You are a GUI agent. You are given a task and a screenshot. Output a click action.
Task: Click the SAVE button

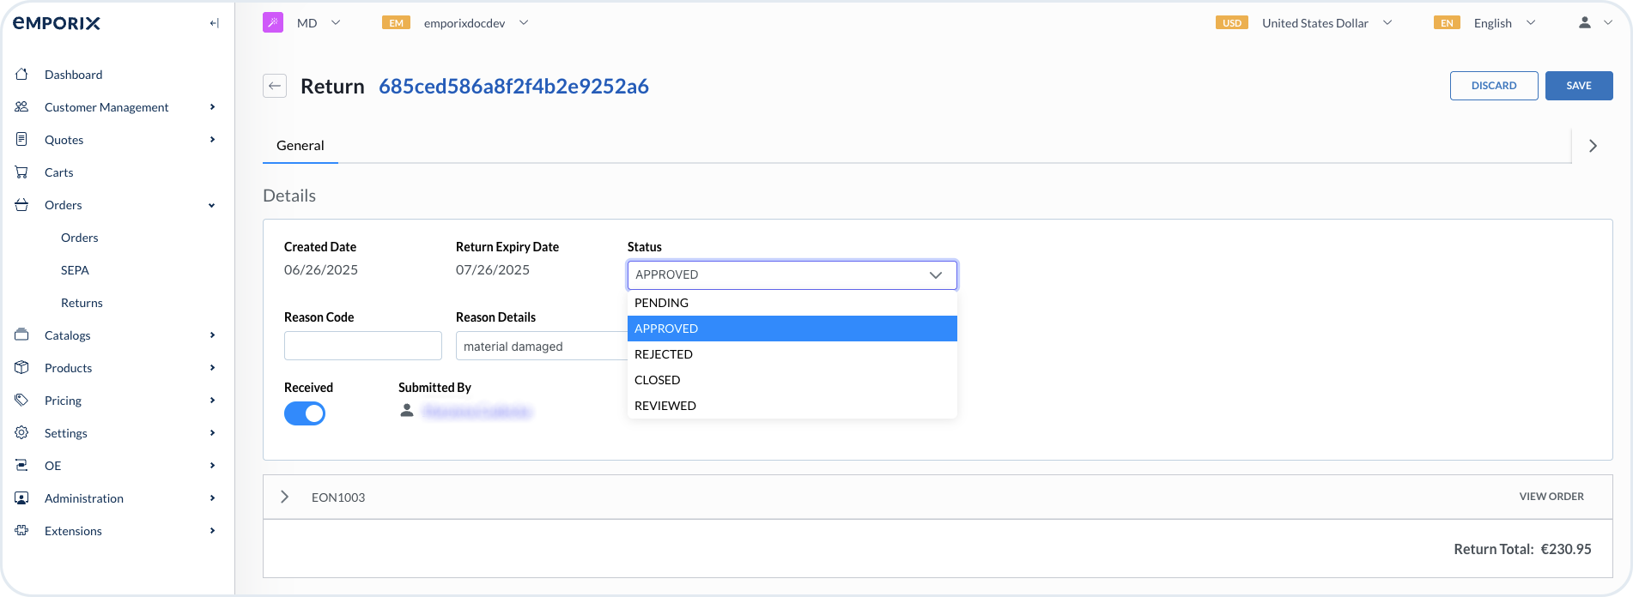[1578, 86]
